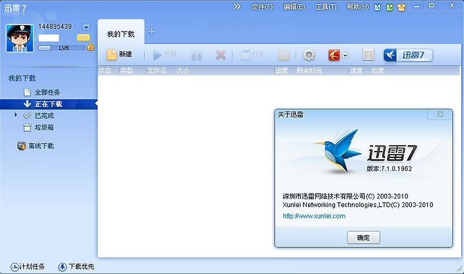Click the green mascot icon in title bar
This screenshot has width=464, height=274.
[390, 7]
